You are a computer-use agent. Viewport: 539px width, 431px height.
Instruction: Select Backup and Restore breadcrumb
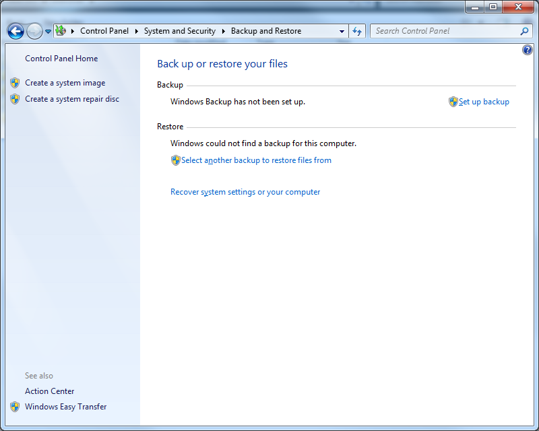266,31
